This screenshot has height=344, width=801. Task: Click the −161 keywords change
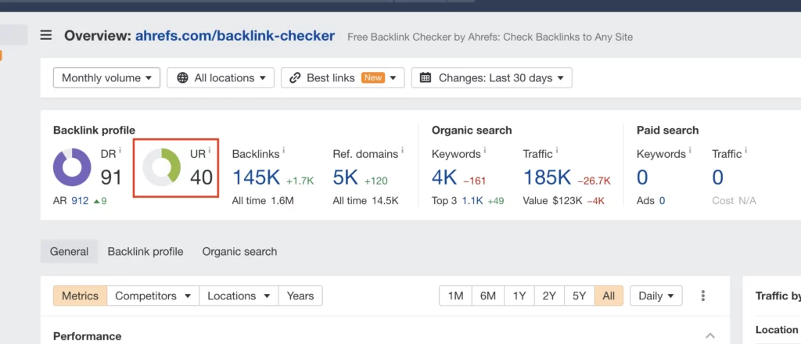(474, 181)
